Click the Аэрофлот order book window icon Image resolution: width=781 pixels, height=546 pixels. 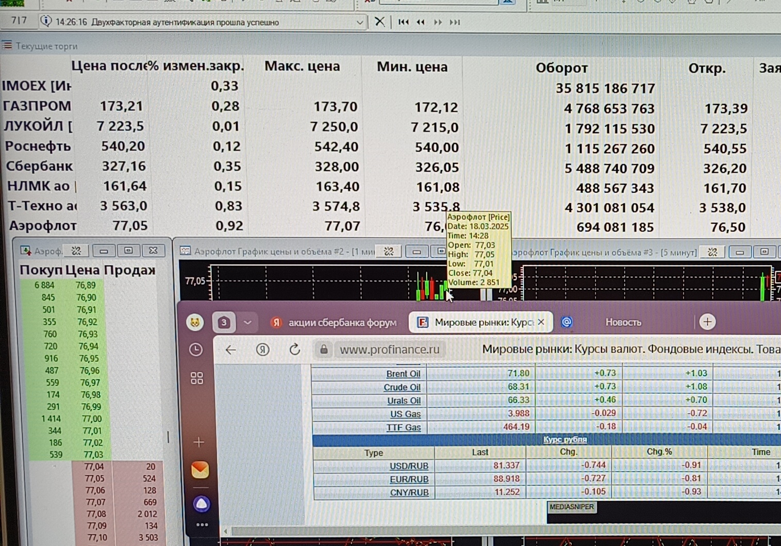pos(25,251)
